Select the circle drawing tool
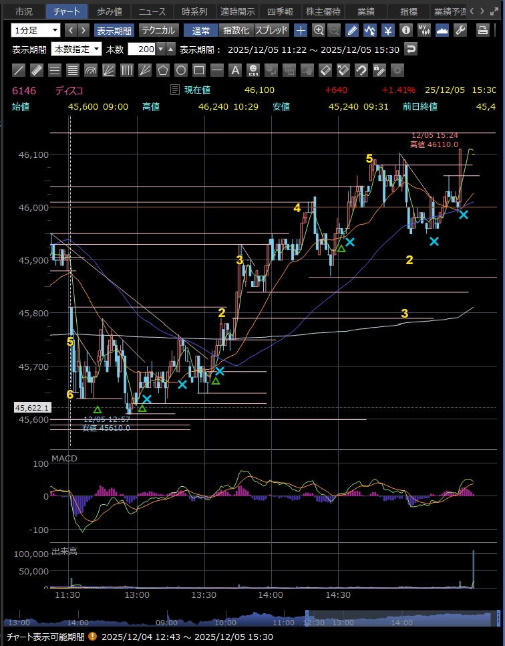The height and width of the screenshot is (646, 505). point(180,70)
